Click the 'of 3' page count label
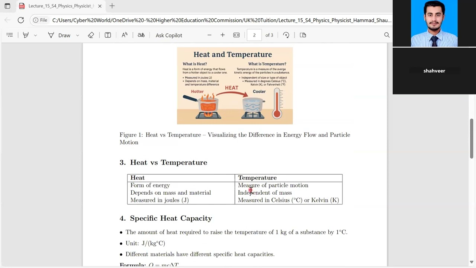This screenshot has width=476, height=268. (x=269, y=35)
